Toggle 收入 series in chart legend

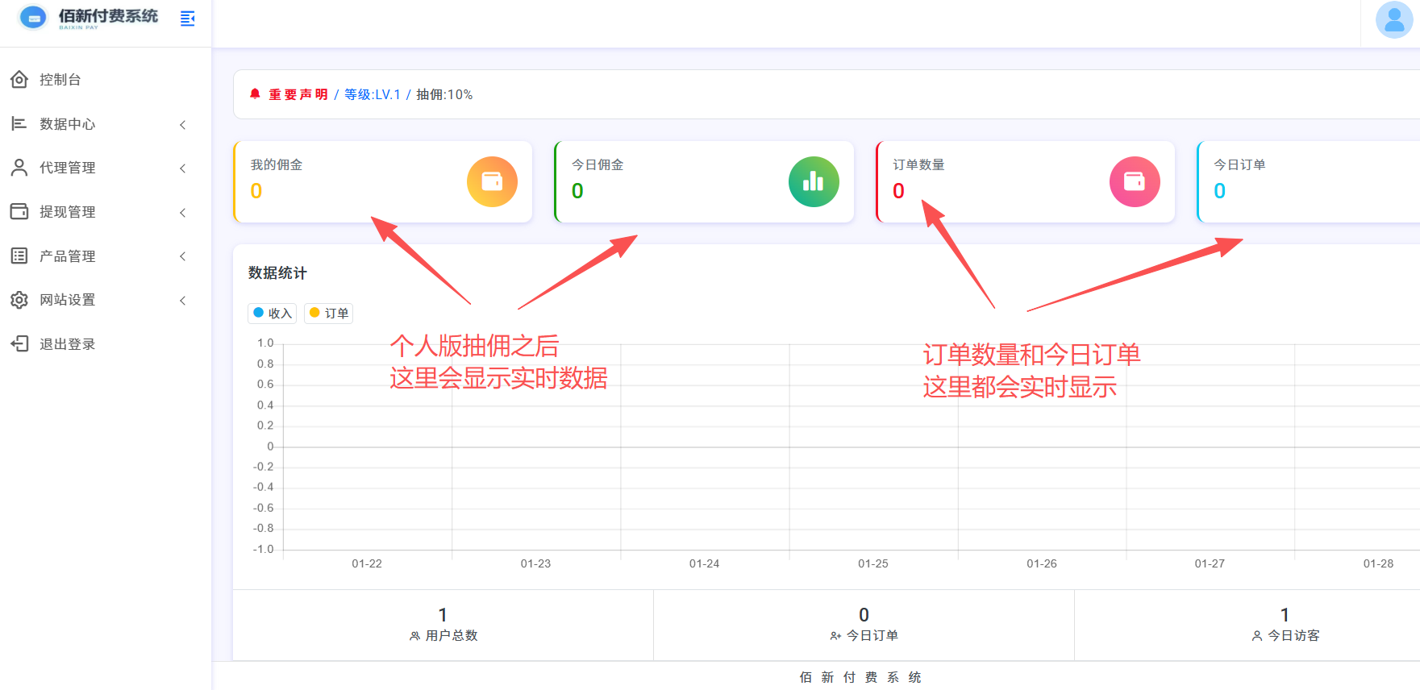[273, 314]
